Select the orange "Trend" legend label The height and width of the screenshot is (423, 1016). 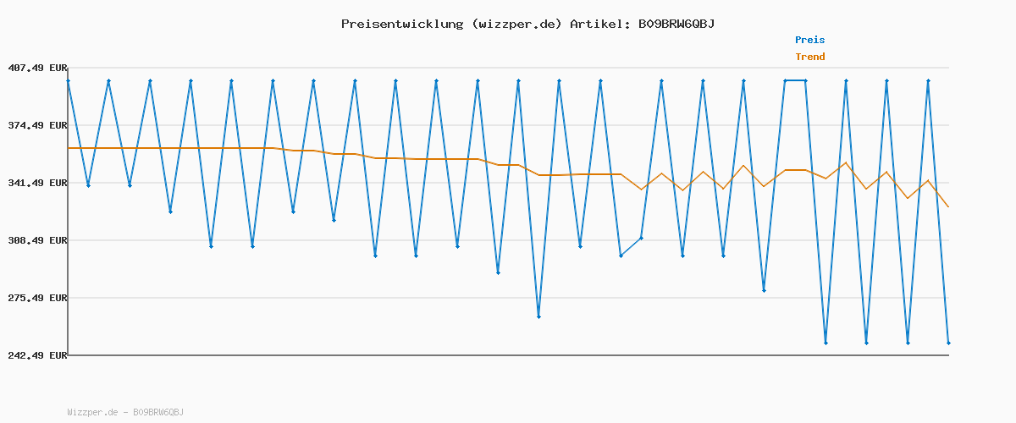point(809,57)
